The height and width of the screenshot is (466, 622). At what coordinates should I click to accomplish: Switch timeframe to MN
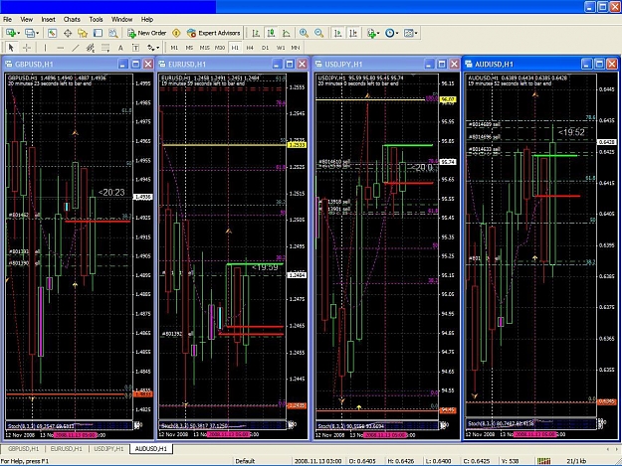[296, 48]
